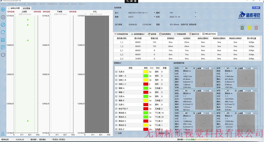Uncheck the 黑油点-B defect type checkbox
The height and width of the screenshot is (142, 264).
click(116, 125)
